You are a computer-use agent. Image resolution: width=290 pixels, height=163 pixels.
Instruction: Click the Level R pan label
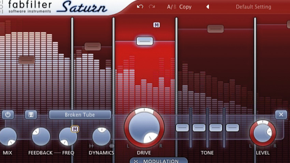(x=275, y=146)
